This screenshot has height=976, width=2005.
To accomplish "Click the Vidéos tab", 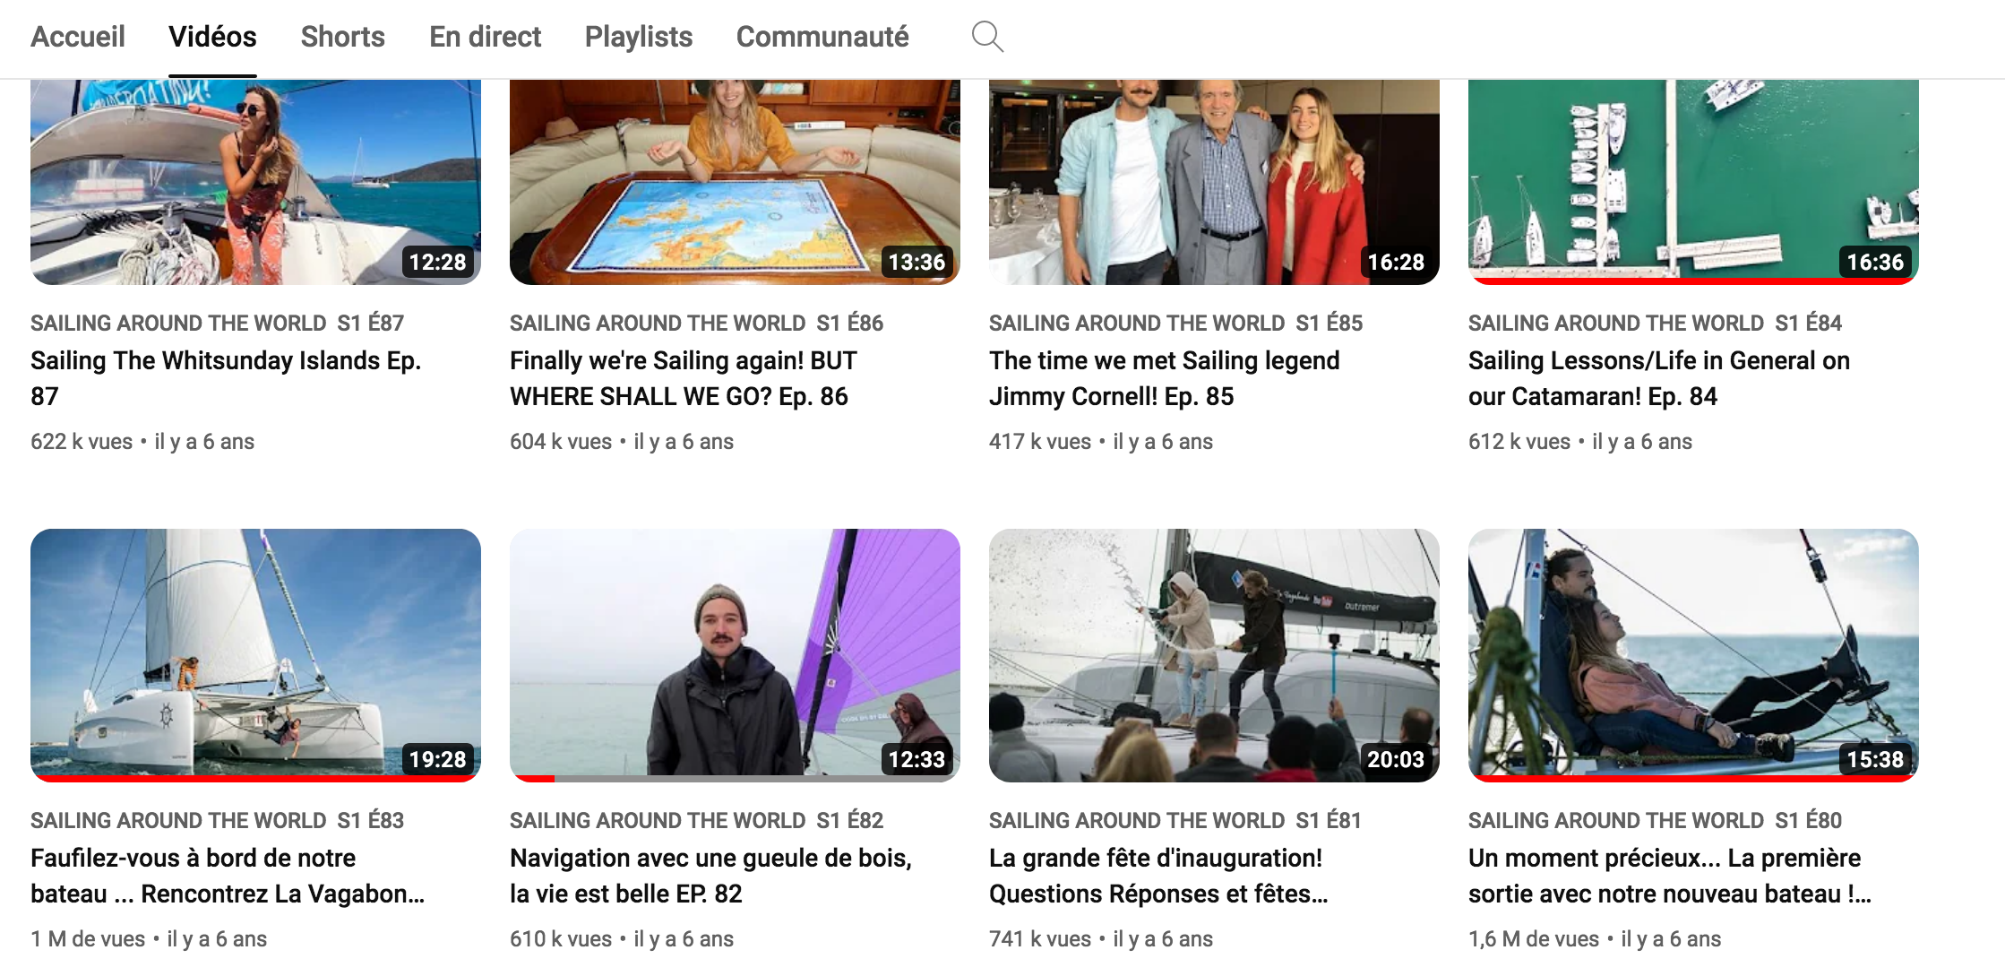I will click(x=212, y=37).
